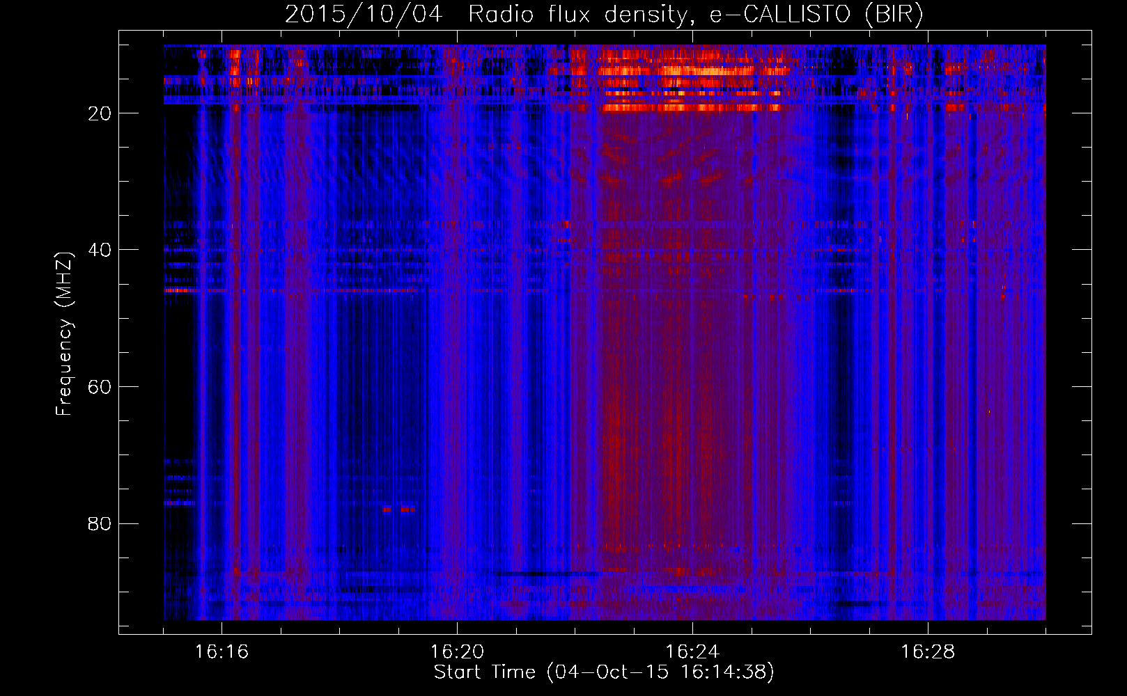Click the 16:20 time tick label
The width and height of the screenshot is (1127, 696).
pyautogui.click(x=457, y=652)
